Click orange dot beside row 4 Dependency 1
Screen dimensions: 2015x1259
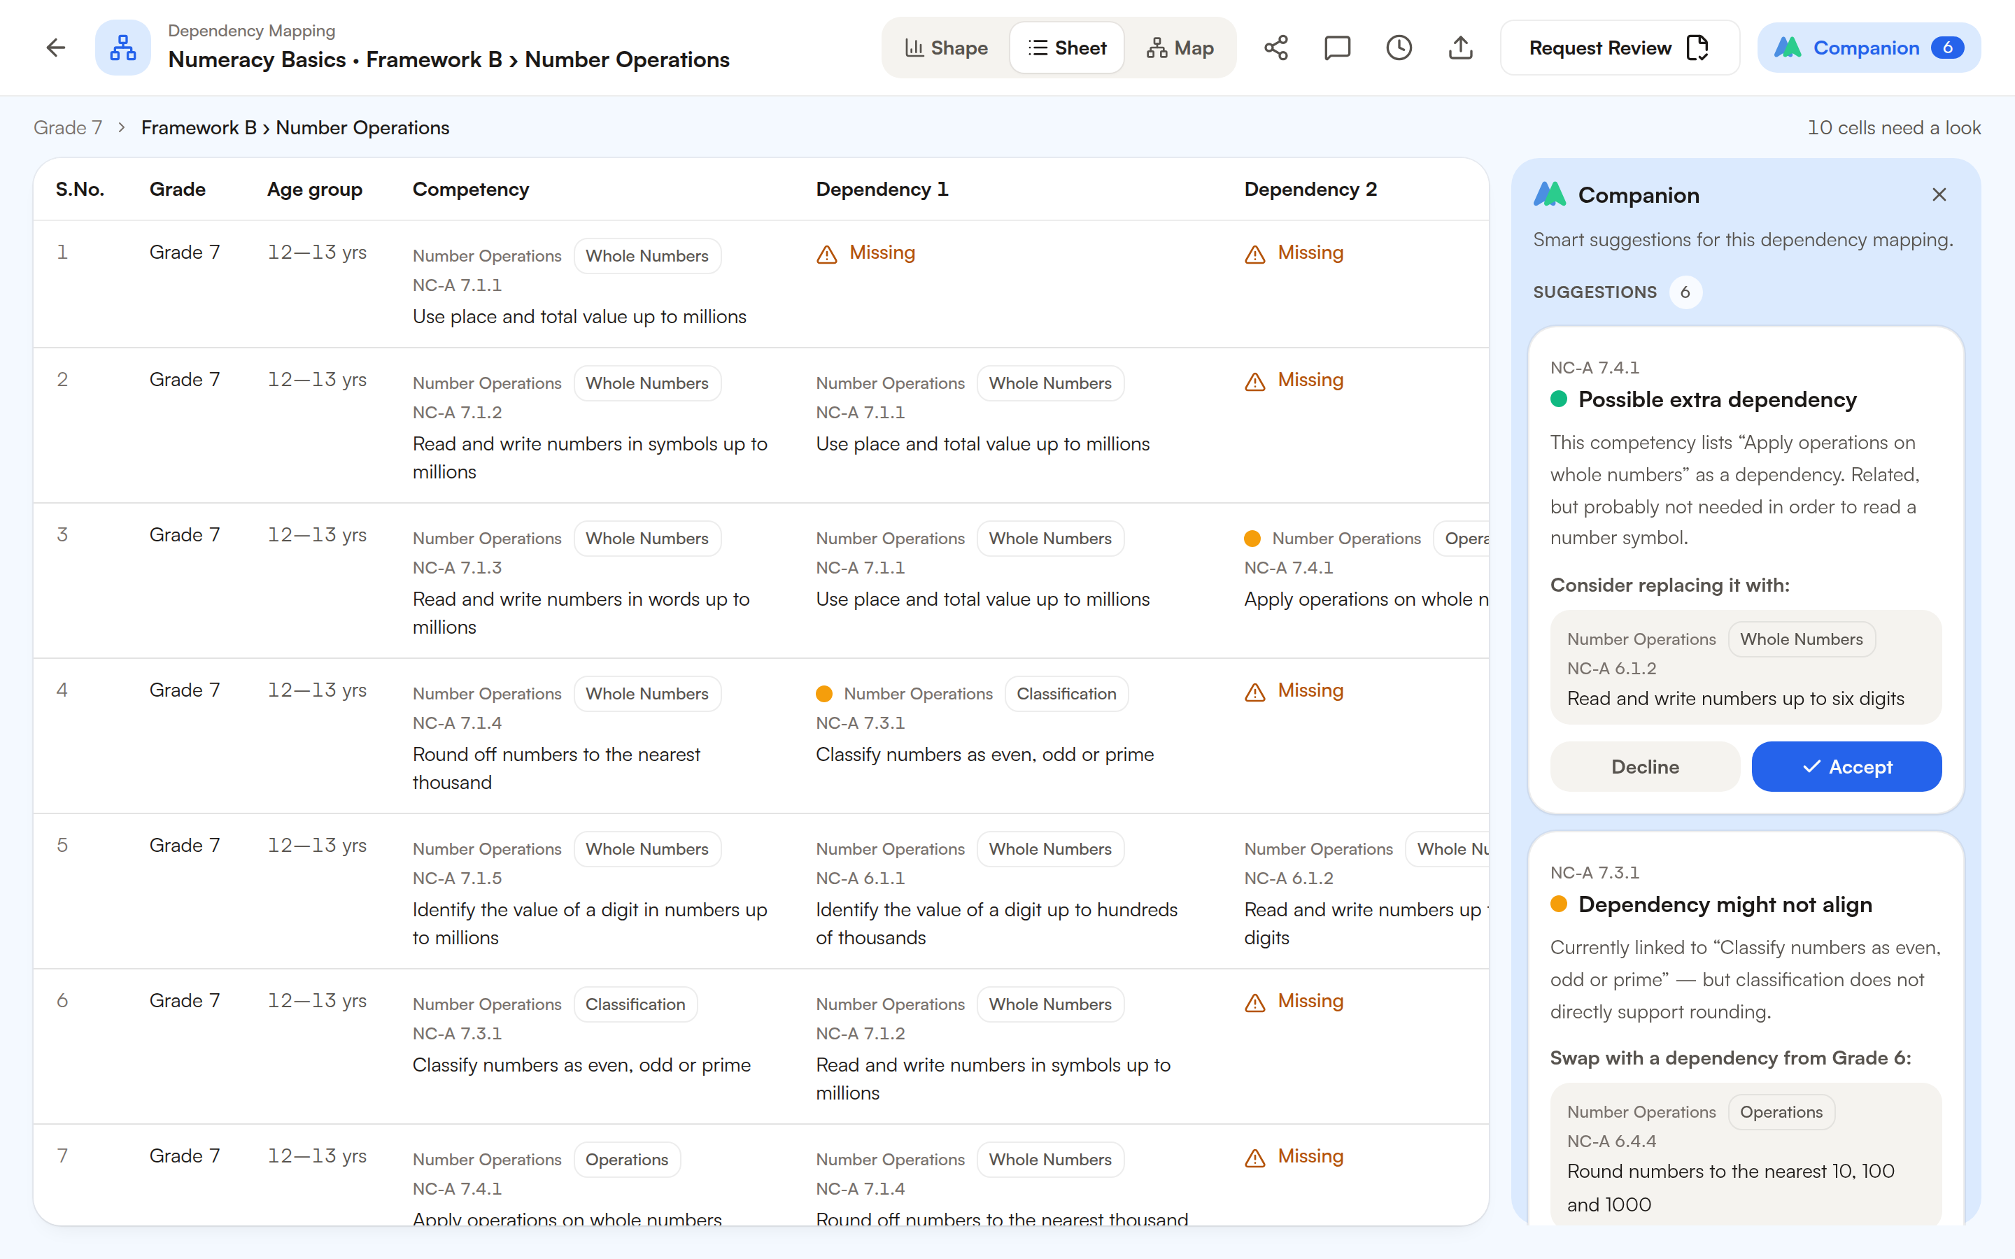point(824,694)
